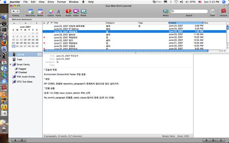Go to previous month in calendar
The height and width of the screenshot is (143, 229).
pyautogui.click(x=14, y=23)
